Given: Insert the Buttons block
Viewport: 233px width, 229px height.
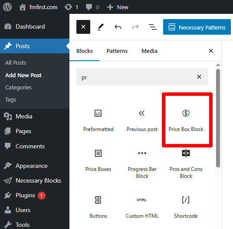Looking at the screenshot, I should click(x=98, y=207).
